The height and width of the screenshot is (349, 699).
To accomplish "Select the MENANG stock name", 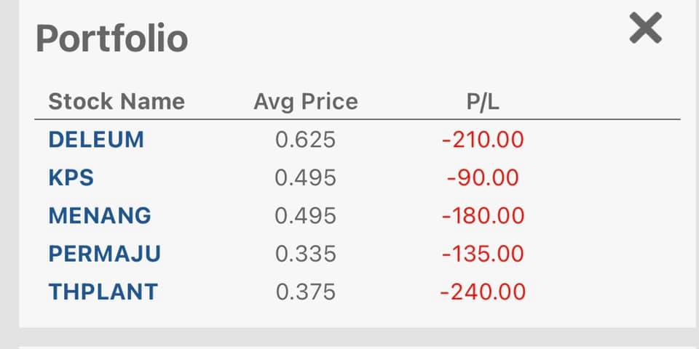I will coord(100,216).
